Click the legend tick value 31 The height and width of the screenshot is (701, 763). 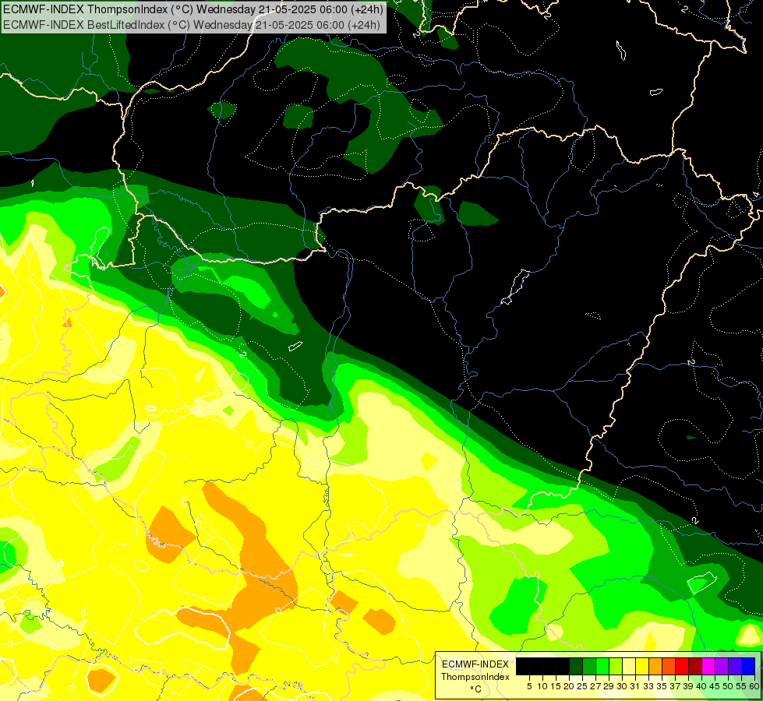click(635, 686)
